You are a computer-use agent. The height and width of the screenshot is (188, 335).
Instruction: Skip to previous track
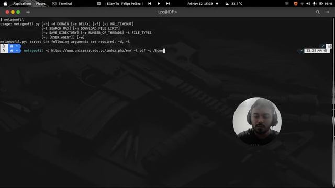tap(149, 4)
